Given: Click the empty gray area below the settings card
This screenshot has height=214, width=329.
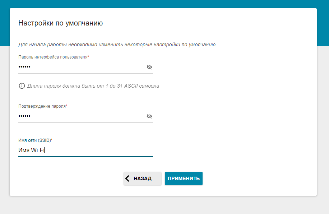Looking at the screenshot, I should click(x=164, y=205).
